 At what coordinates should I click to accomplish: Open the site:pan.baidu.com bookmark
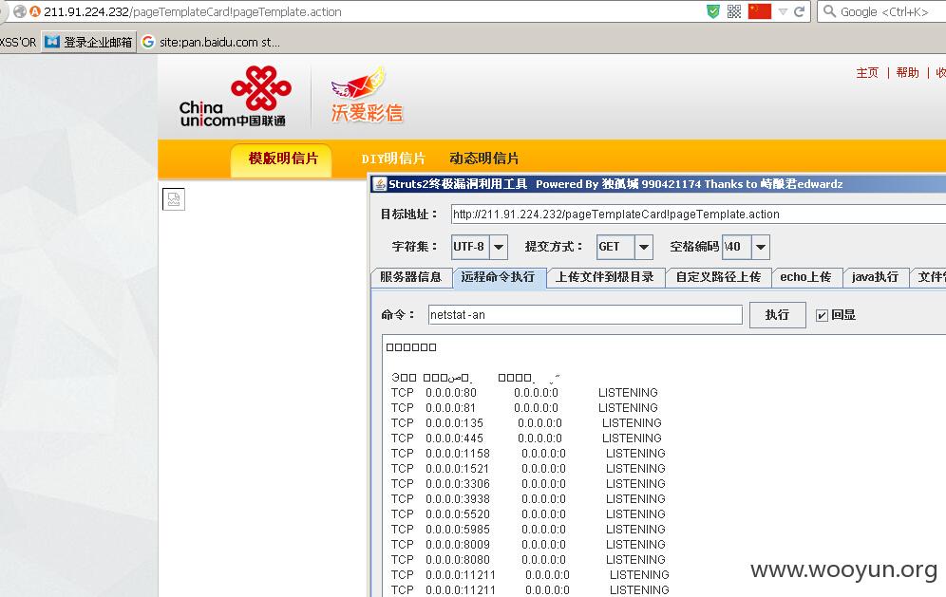pos(211,42)
